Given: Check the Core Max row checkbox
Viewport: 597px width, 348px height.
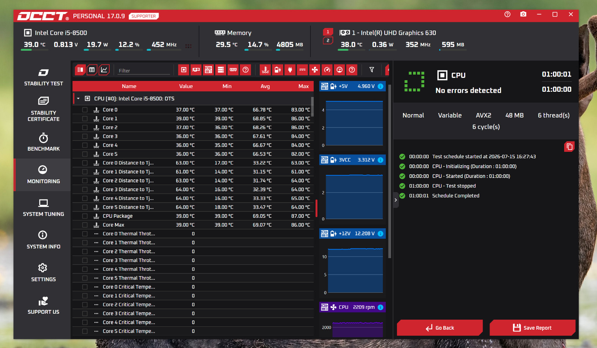Looking at the screenshot, I should (85, 225).
